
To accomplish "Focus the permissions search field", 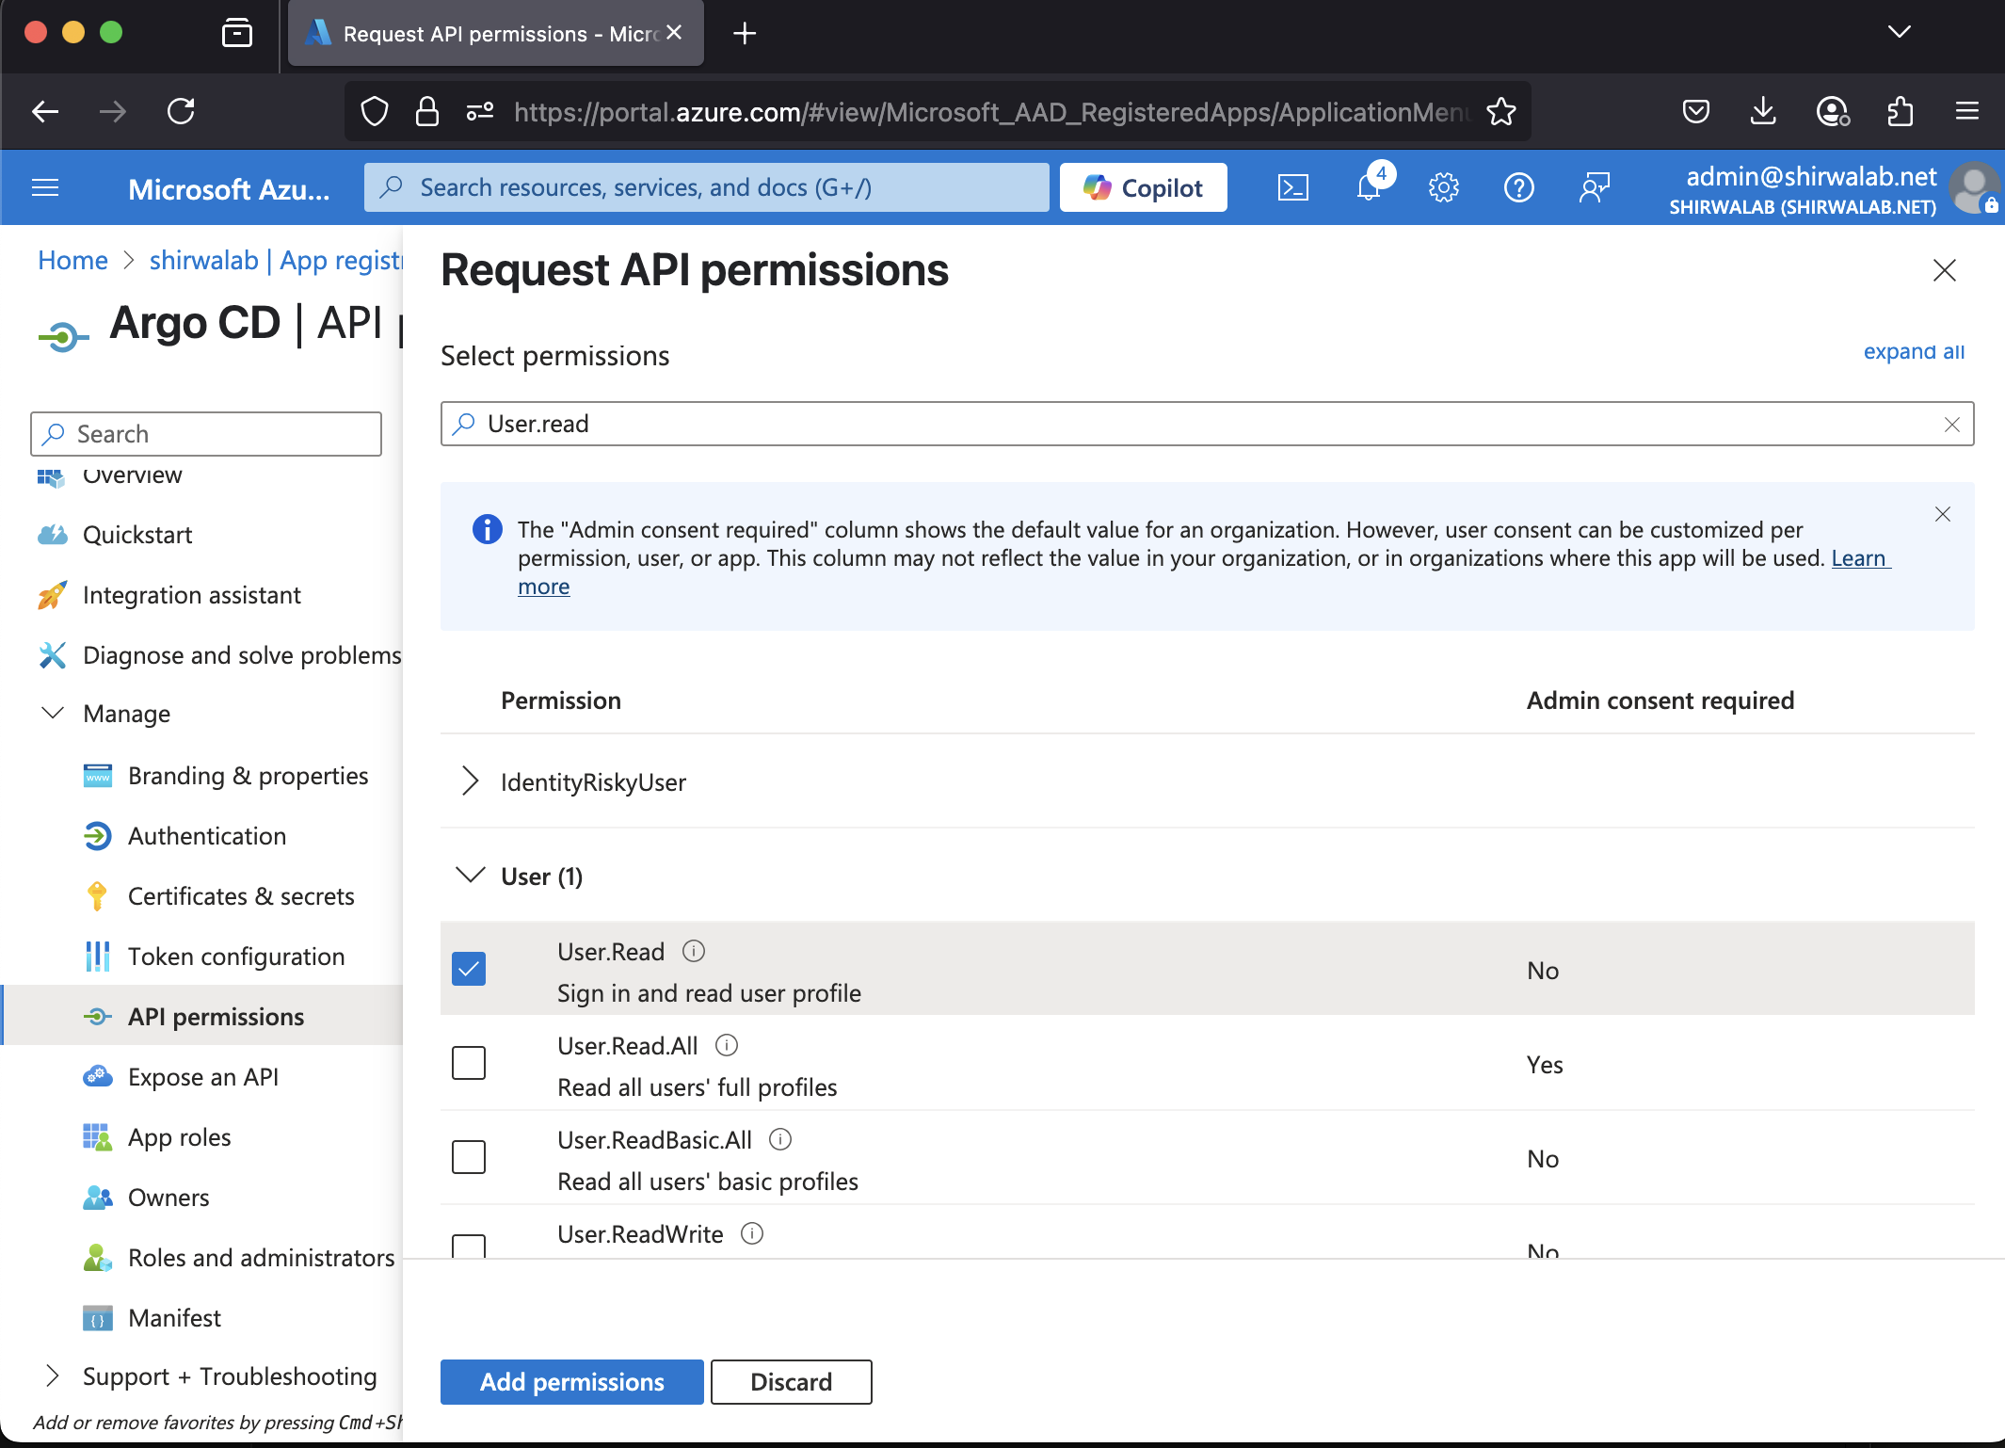I will pos(1208,424).
